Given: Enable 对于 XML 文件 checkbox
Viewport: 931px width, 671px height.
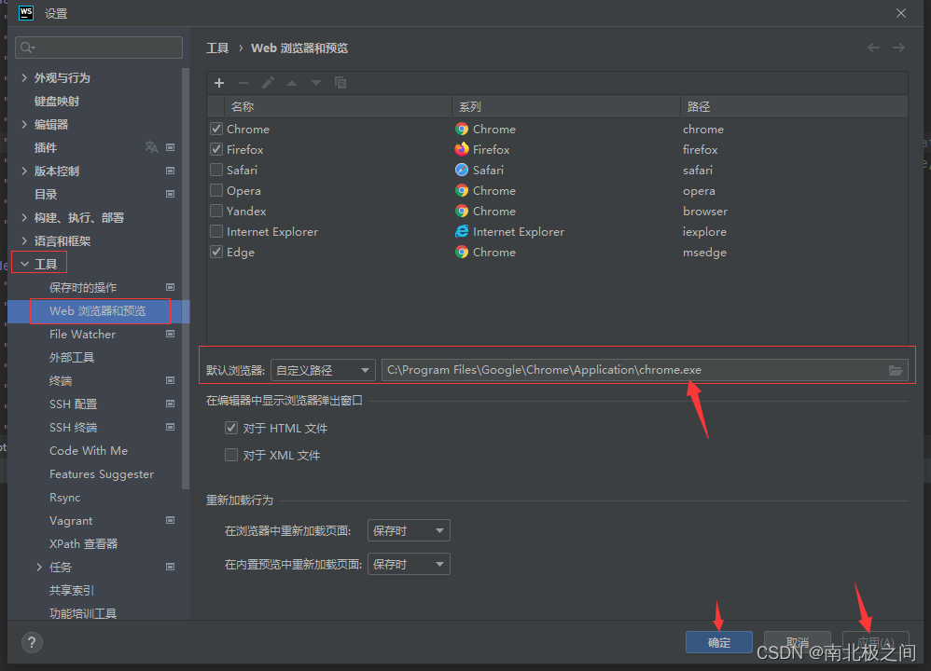Looking at the screenshot, I should (231, 455).
